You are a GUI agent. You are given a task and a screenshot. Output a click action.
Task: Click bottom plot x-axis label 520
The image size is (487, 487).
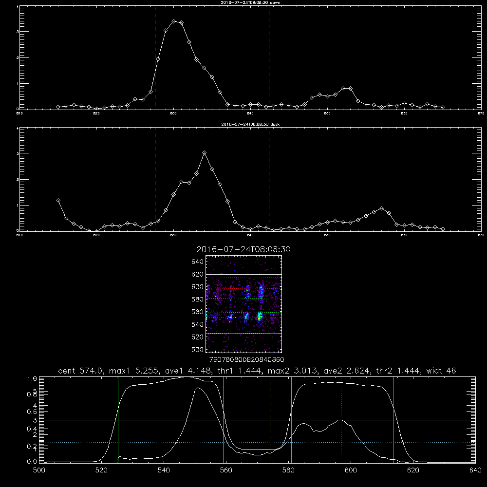[102, 470]
